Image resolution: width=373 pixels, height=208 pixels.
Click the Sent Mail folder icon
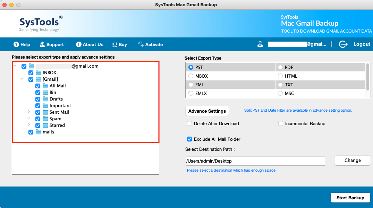click(45, 112)
